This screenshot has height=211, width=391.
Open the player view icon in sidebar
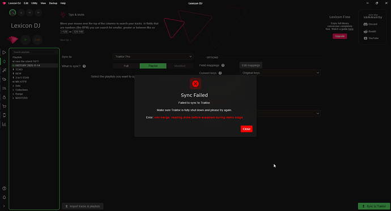4,53
